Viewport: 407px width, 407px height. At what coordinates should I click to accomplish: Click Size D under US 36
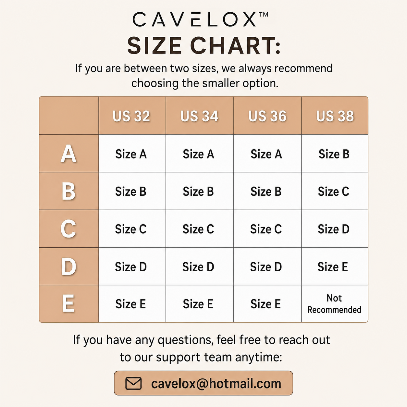click(266, 267)
